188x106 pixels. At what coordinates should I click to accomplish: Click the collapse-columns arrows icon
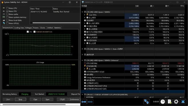click(90, 102)
